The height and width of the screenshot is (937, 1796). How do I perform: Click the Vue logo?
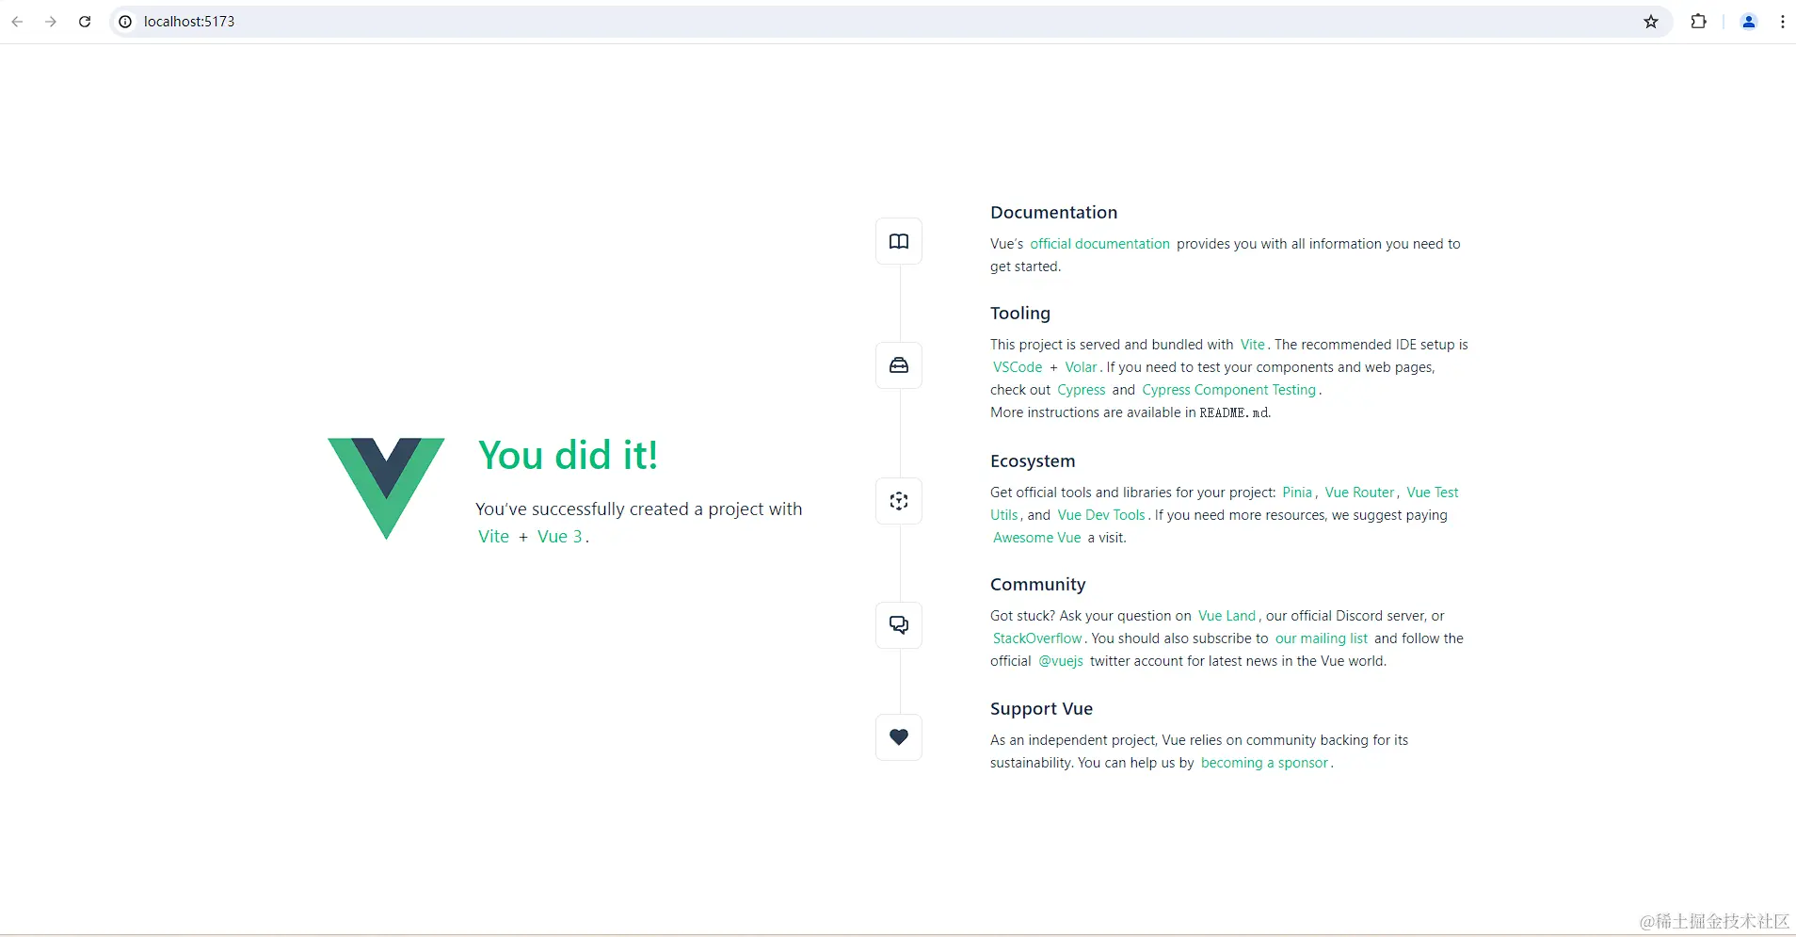coord(386,488)
